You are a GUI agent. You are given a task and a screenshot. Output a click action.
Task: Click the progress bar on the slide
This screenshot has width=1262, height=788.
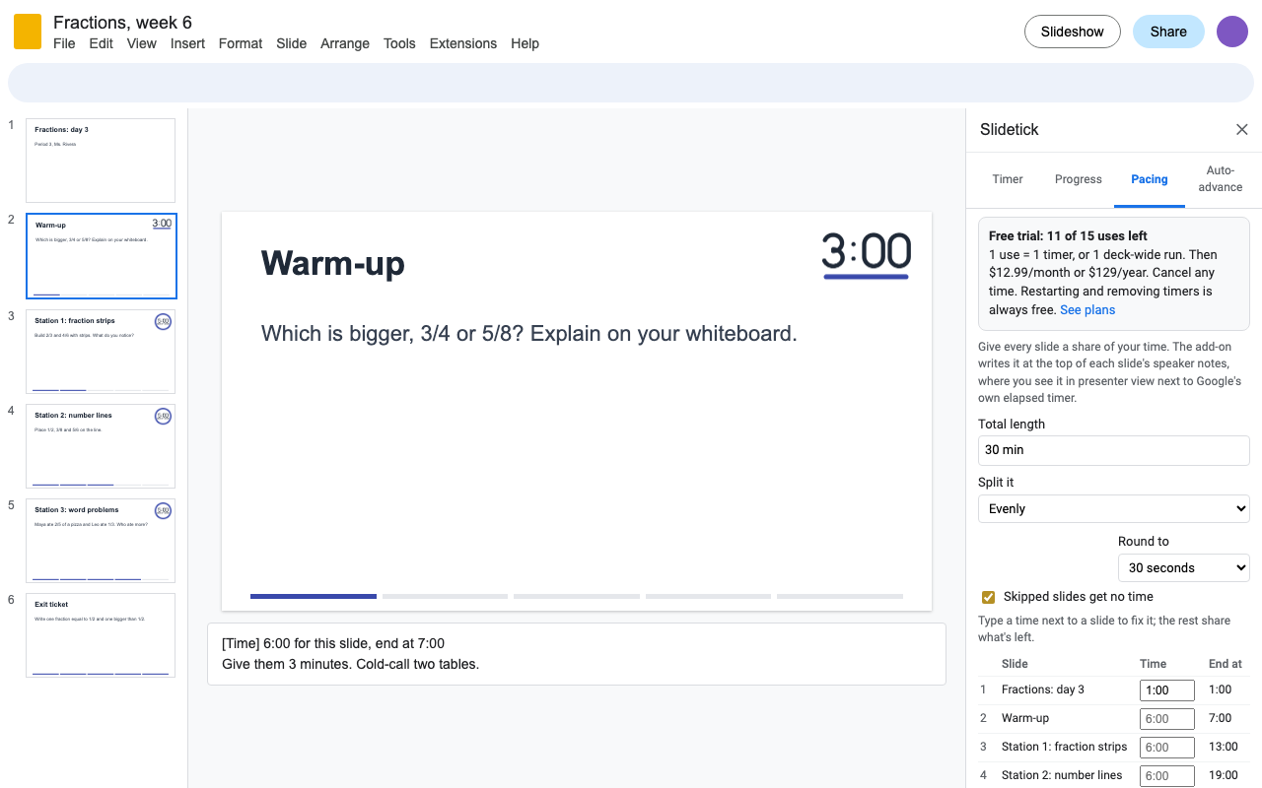577,596
